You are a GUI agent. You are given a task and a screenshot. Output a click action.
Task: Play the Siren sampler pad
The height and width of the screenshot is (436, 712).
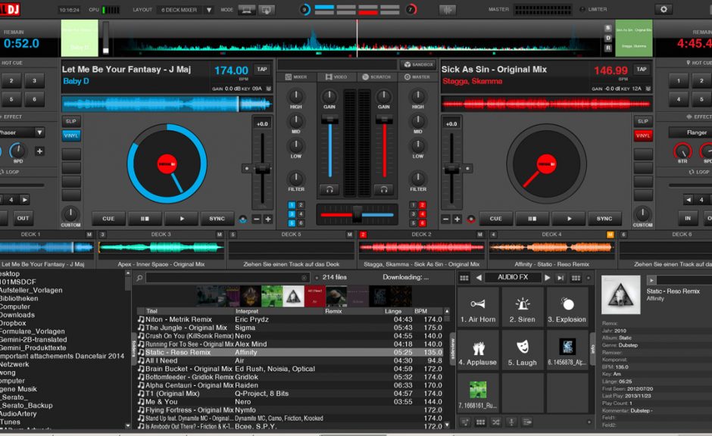click(523, 307)
